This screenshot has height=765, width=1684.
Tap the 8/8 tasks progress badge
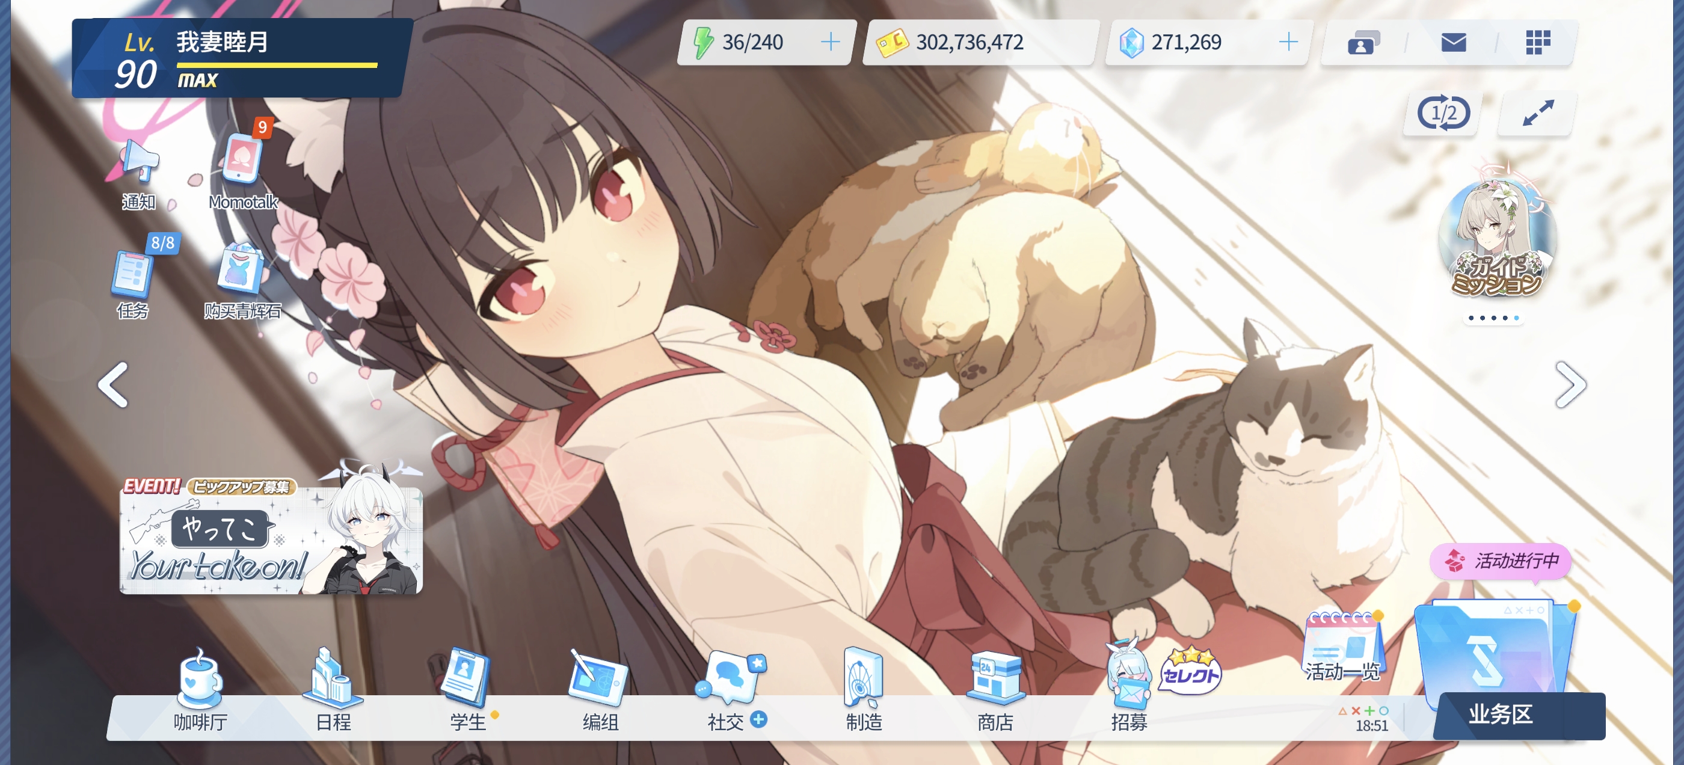163,243
